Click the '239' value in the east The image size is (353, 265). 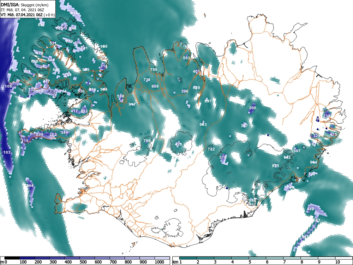click(x=327, y=116)
